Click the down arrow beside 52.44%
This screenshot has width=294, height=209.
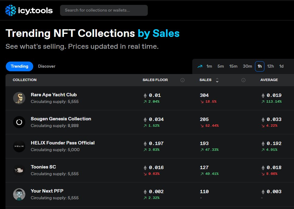coord(202,126)
